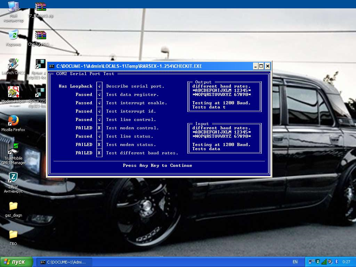Click the пуск Start button

[x=17, y=262]
